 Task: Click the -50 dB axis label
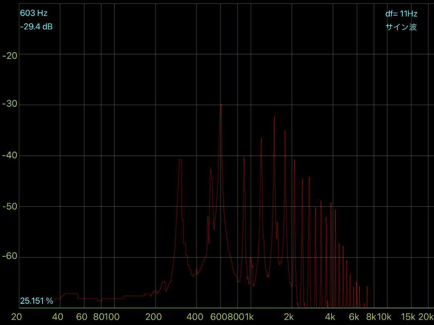[x=10, y=206]
